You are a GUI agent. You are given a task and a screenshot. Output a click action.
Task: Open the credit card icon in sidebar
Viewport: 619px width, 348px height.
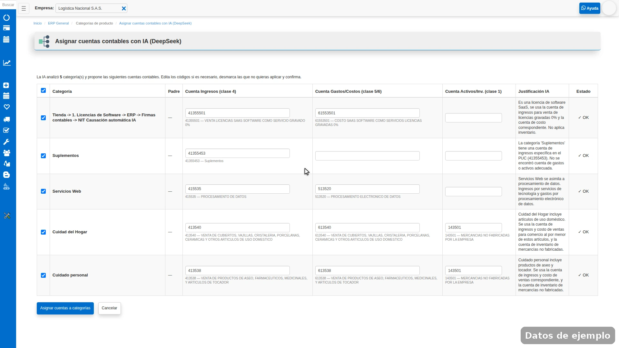(x=6, y=28)
